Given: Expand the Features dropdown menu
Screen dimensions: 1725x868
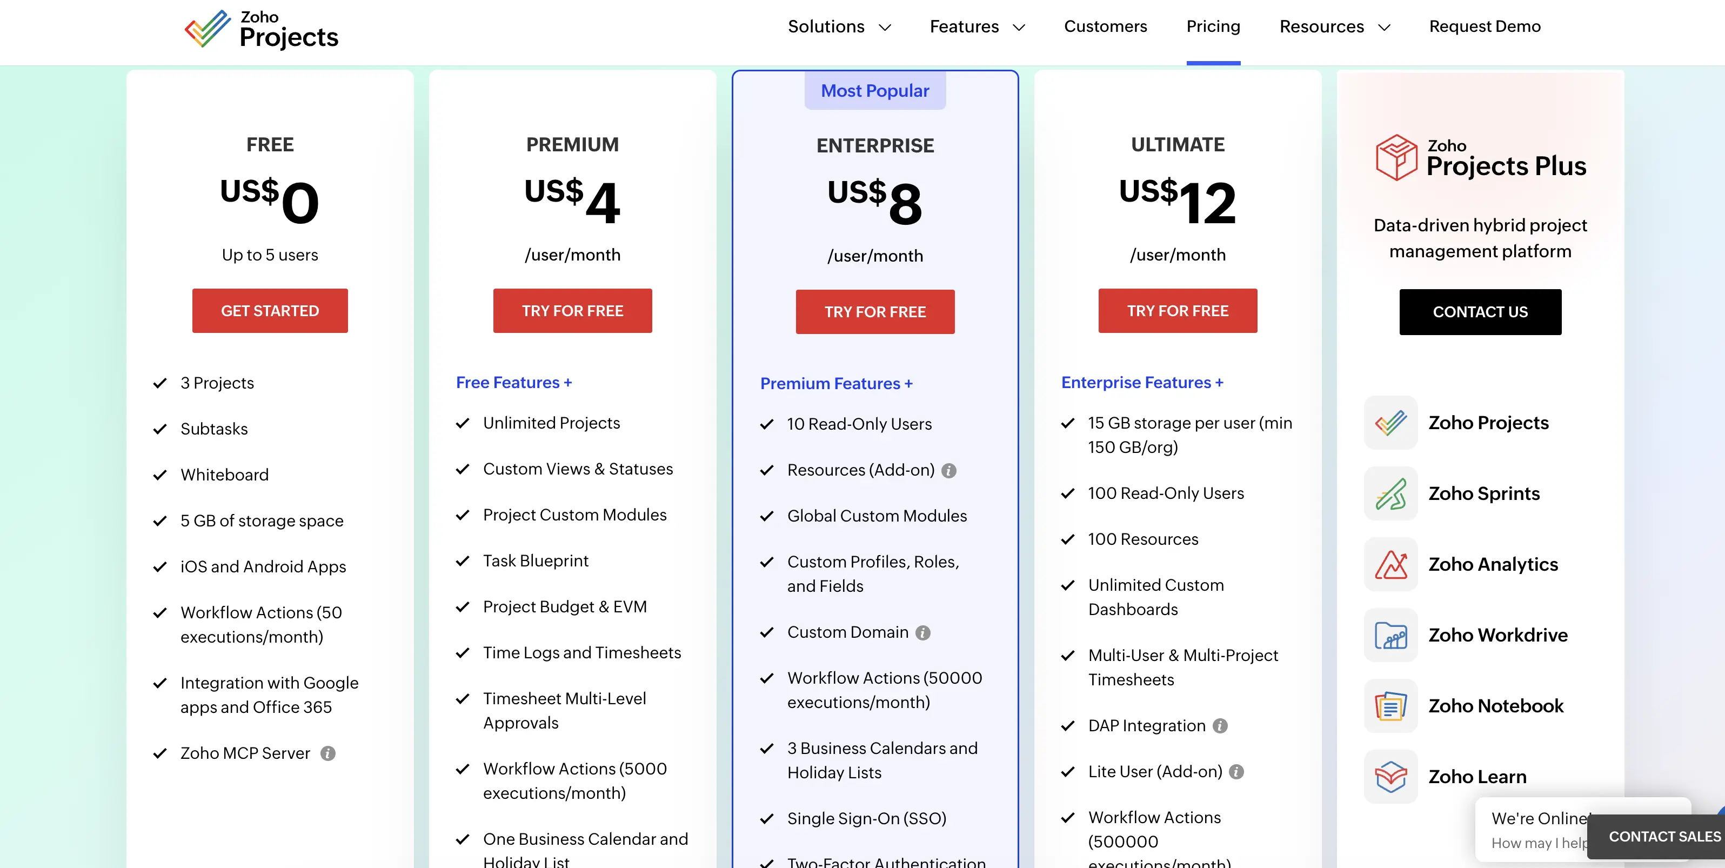Looking at the screenshot, I should click(977, 27).
